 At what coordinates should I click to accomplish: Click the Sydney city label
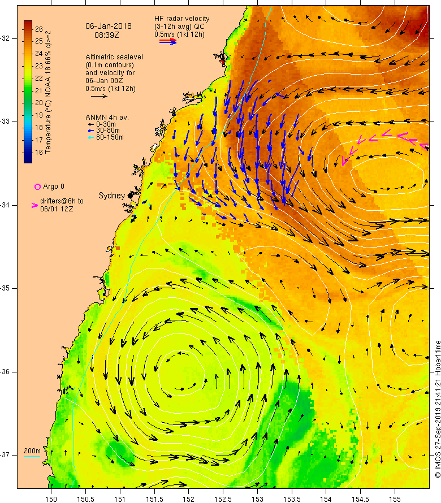click(111, 196)
